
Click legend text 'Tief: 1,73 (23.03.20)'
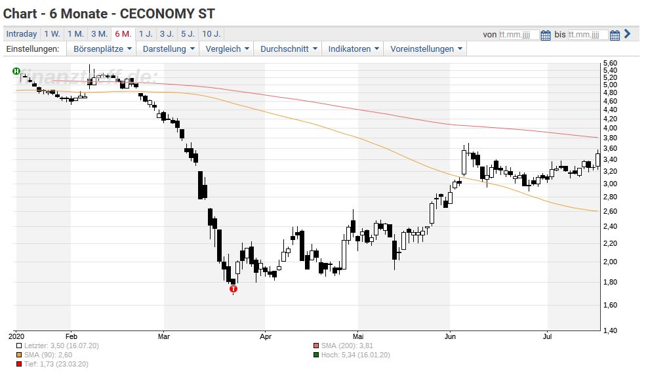56,364
